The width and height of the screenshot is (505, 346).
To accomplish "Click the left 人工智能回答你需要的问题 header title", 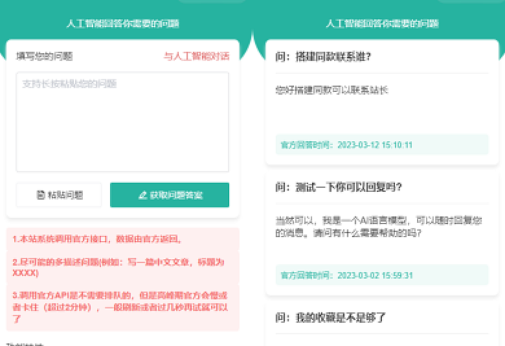I will pyautogui.click(x=123, y=24).
